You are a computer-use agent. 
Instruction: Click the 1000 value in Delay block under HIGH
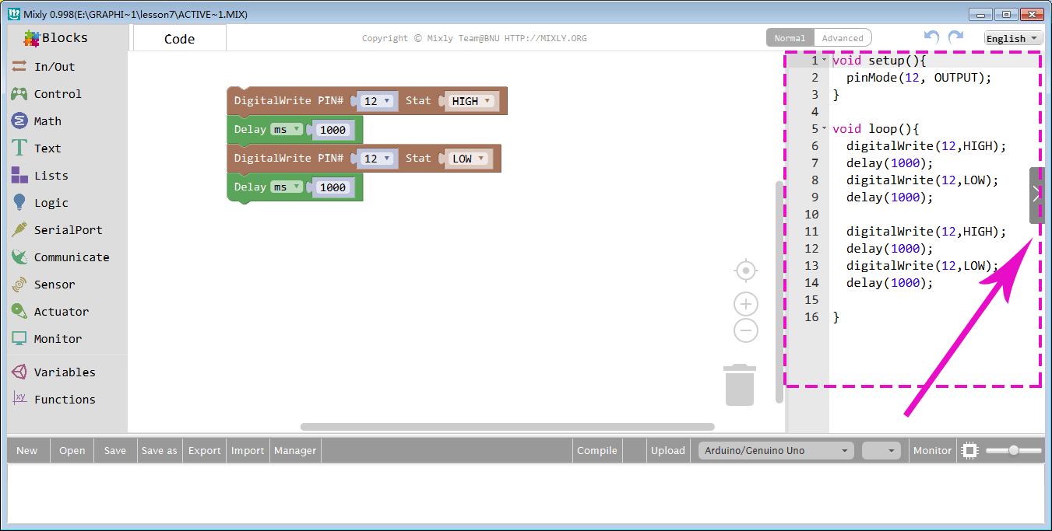click(332, 130)
